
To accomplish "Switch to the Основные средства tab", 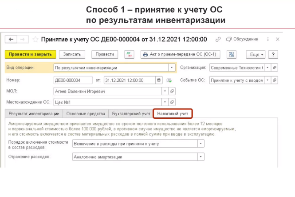I will click(86, 114).
